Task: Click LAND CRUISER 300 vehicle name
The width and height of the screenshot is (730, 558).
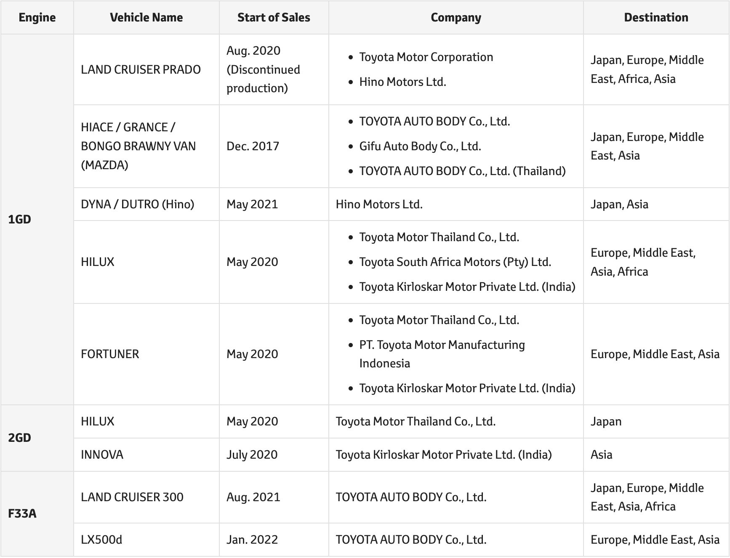Action: pos(132,497)
